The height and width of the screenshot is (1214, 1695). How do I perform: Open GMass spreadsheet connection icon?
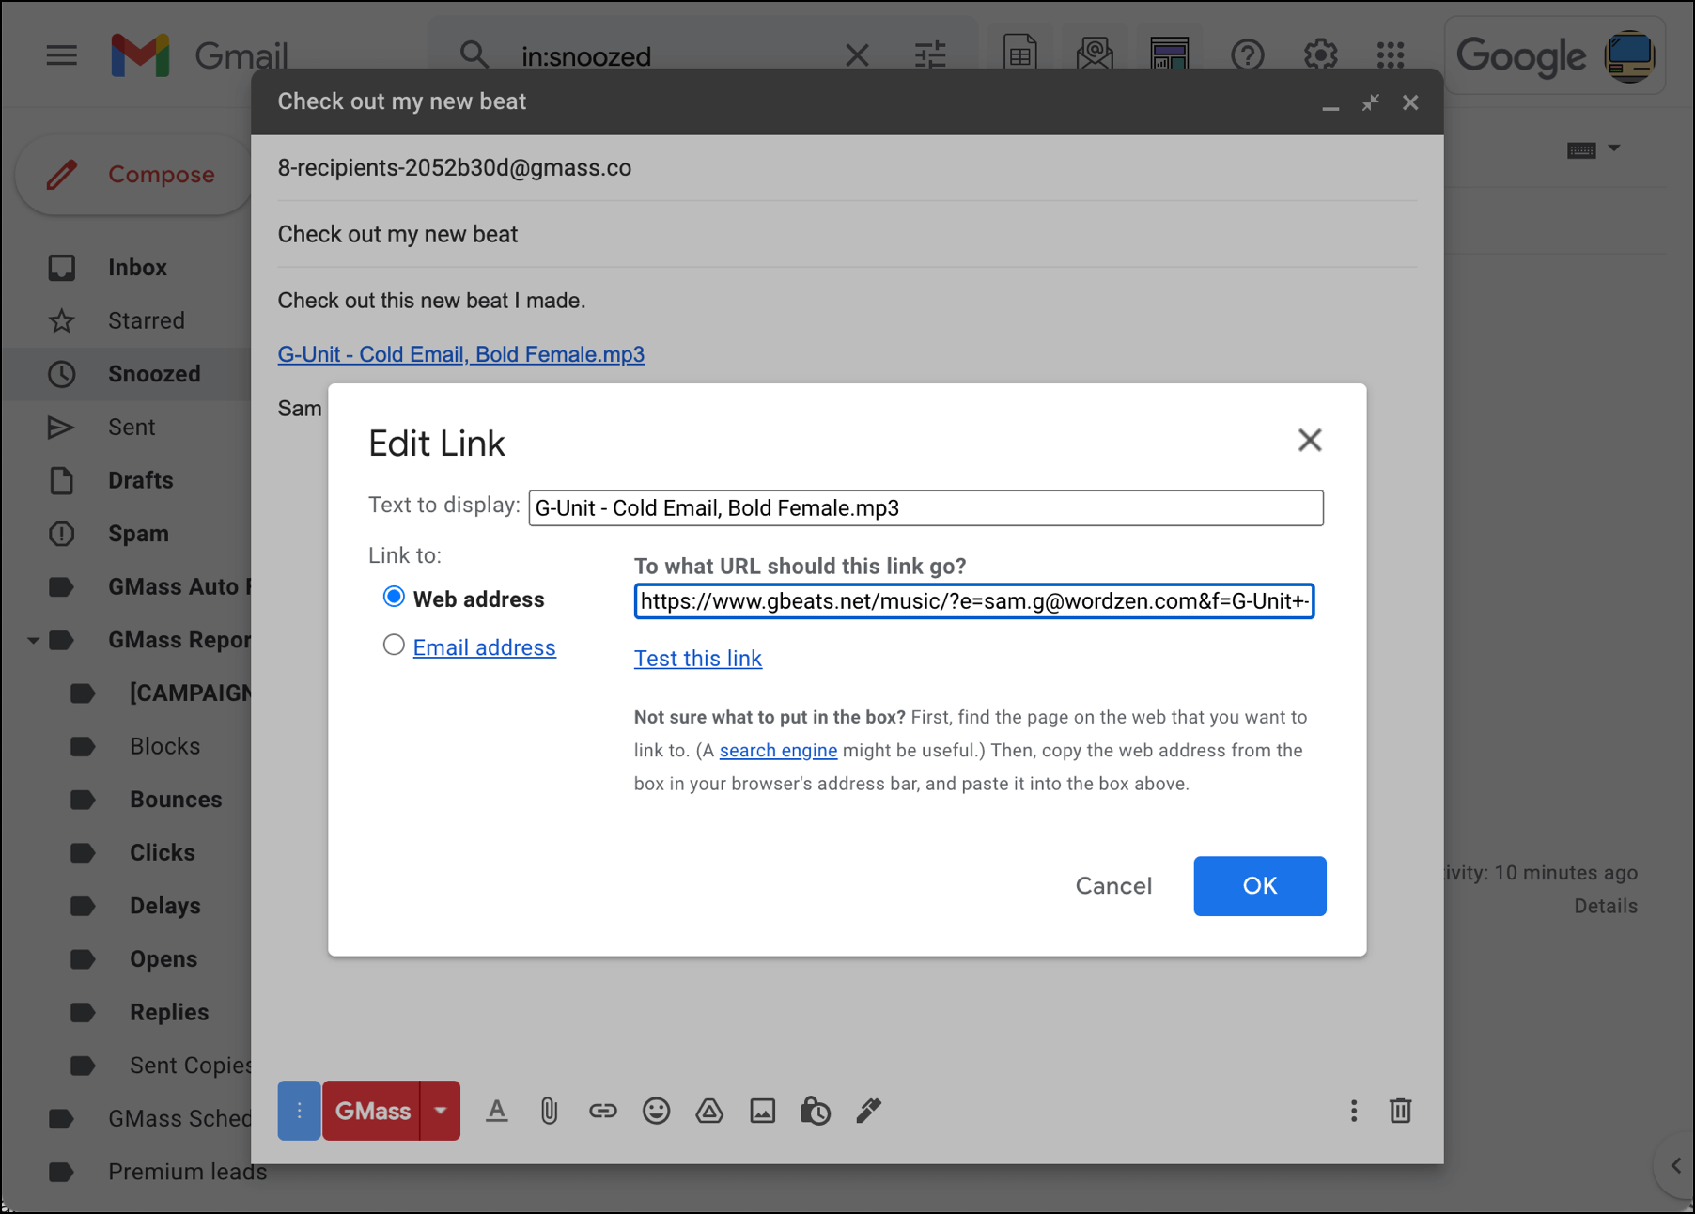coord(1020,53)
